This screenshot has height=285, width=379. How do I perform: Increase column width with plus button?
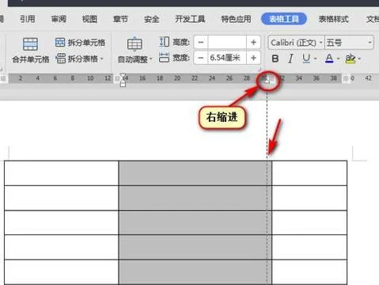(253, 58)
